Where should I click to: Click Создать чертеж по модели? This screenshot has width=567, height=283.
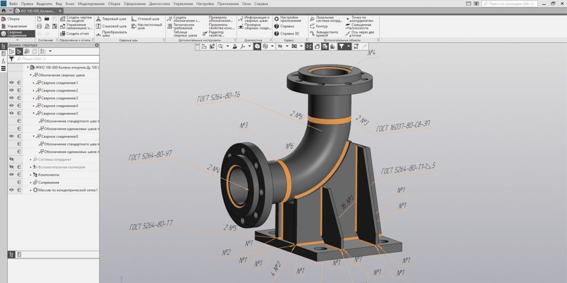[76, 19]
